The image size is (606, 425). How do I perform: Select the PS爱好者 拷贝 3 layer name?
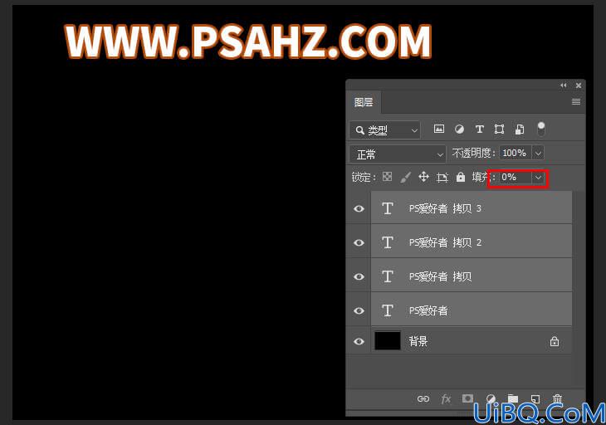[445, 208]
